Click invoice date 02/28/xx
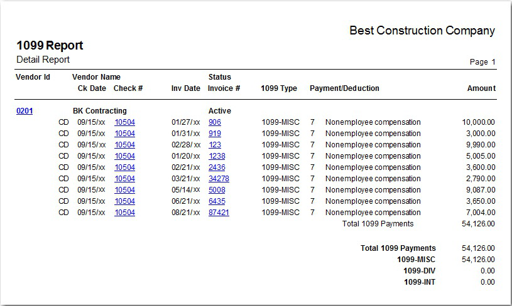Image resolution: width=512 pixels, height=306 pixels. [186, 145]
